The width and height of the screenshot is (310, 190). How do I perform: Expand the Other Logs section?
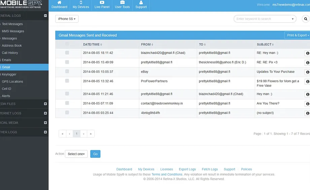pyautogui.click(x=45, y=132)
